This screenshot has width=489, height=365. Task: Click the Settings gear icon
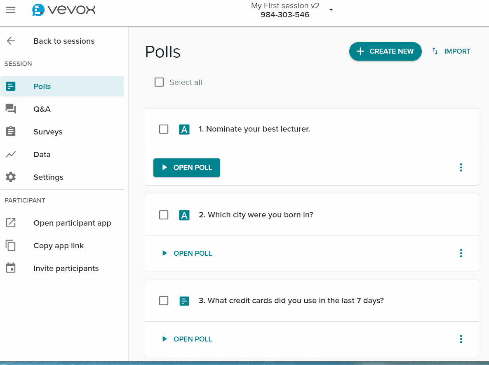pyautogui.click(x=11, y=177)
